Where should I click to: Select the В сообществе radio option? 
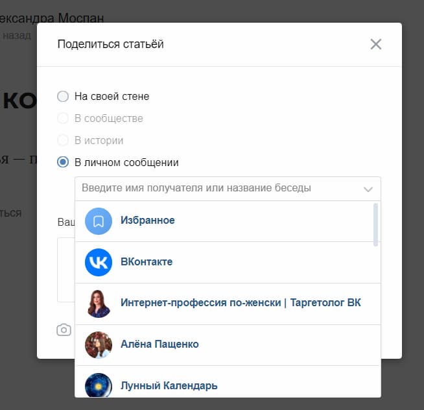click(63, 118)
